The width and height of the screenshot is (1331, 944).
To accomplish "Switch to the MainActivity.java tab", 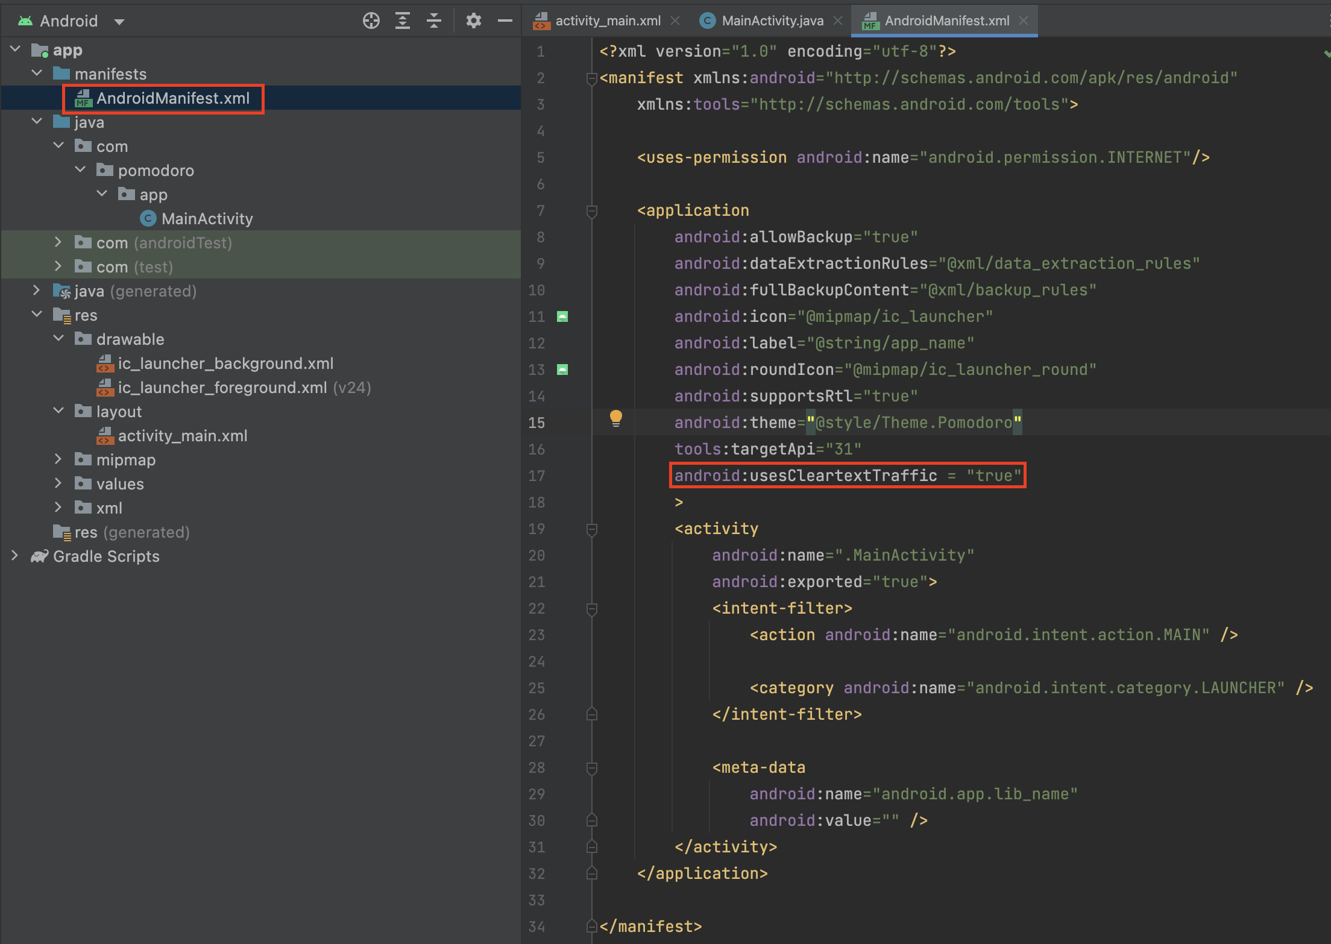I will click(772, 21).
